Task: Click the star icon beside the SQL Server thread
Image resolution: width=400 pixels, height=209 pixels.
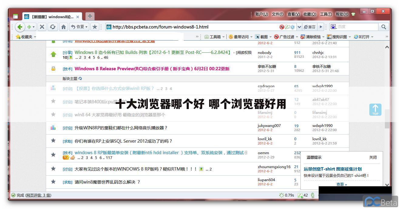Action: point(53,140)
